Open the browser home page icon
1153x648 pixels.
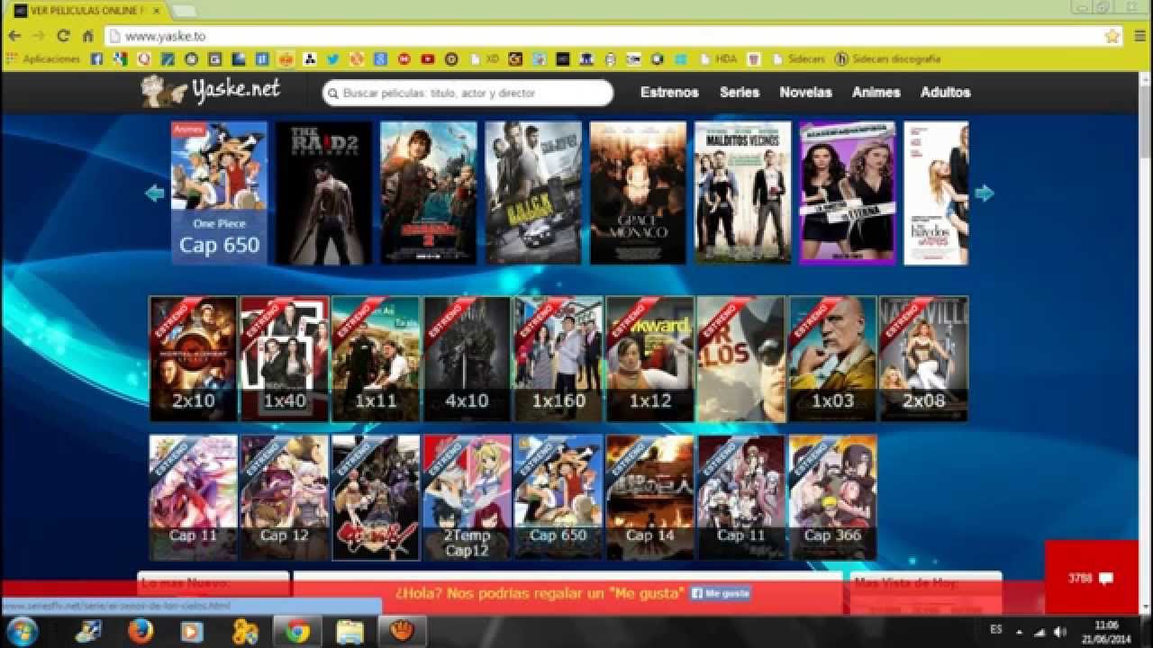[x=87, y=36]
